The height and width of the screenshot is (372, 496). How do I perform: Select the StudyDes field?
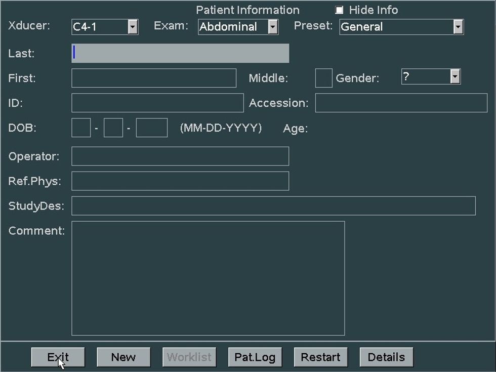273,206
